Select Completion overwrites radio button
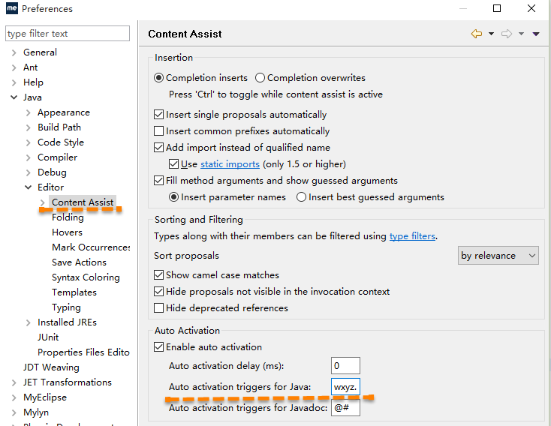This screenshot has height=426, width=551. pos(260,78)
